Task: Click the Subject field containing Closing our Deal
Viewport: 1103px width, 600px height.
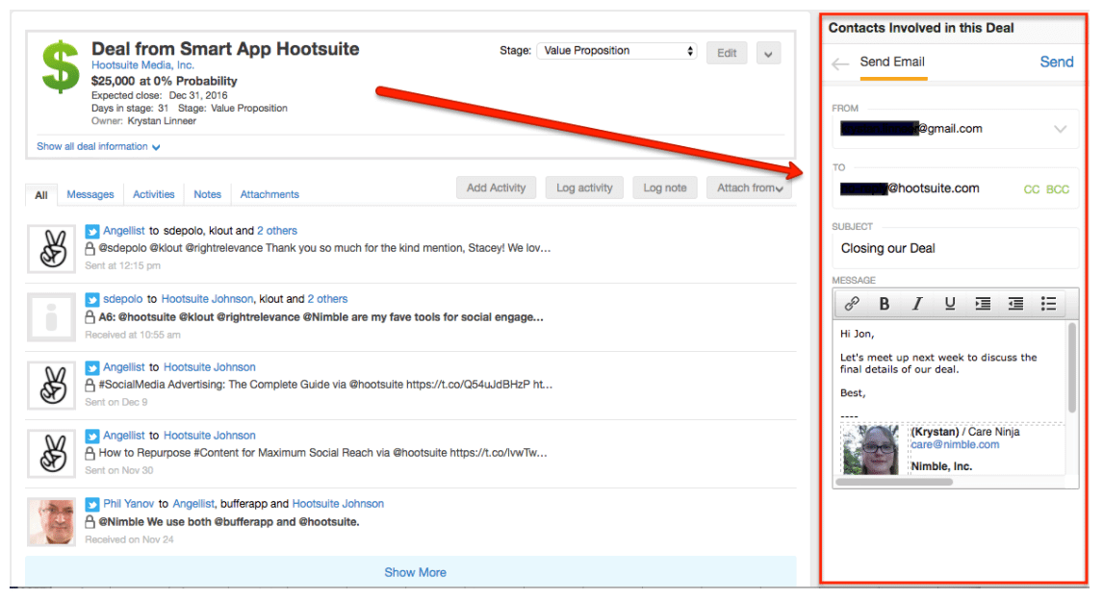Action: (x=953, y=249)
